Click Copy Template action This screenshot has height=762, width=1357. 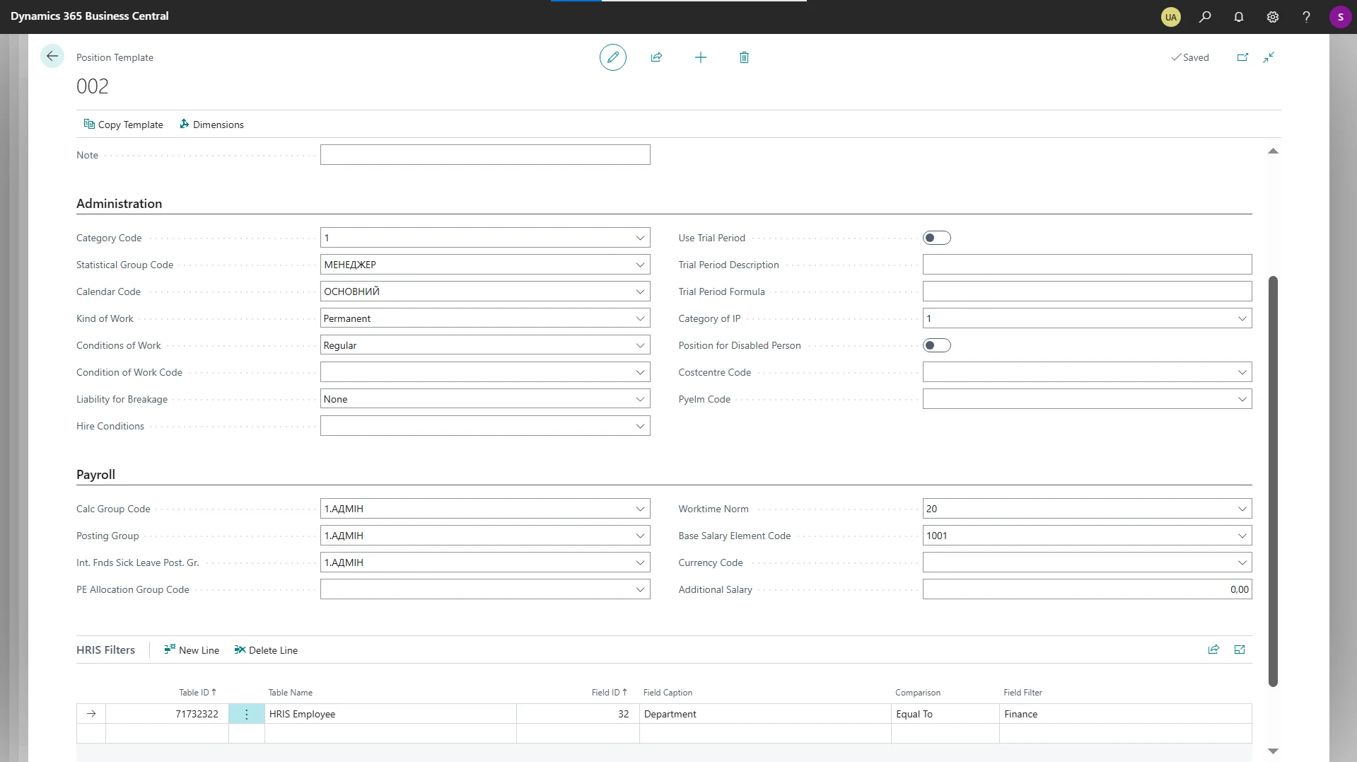(124, 125)
